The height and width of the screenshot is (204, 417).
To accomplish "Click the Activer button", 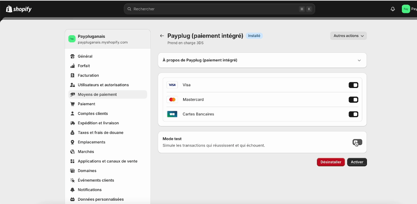I will (357, 162).
